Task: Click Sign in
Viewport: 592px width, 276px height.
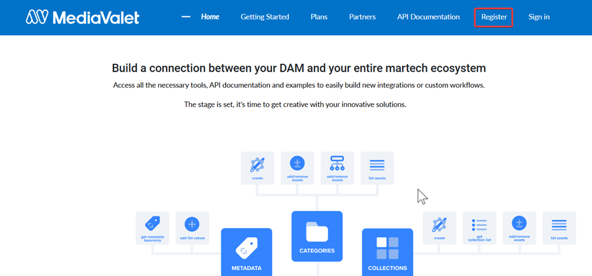Action: (x=539, y=17)
